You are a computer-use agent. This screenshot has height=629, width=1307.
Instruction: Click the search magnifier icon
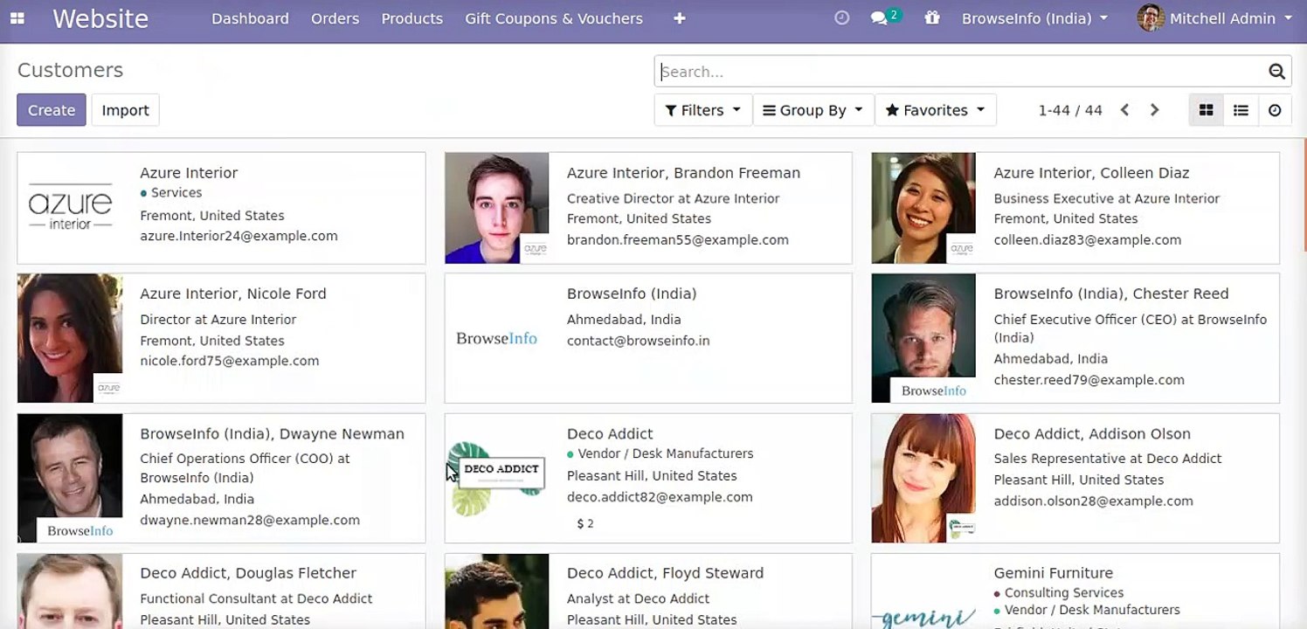pyautogui.click(x=1276, y=72)
